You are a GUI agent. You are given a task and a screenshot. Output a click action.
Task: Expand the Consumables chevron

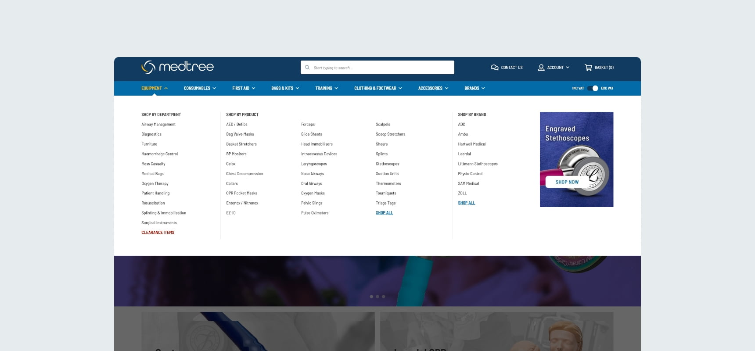pos(214,88)
